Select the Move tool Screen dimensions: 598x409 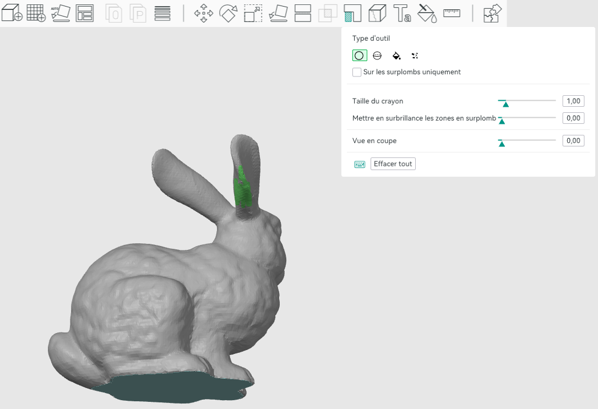point(204,13)
